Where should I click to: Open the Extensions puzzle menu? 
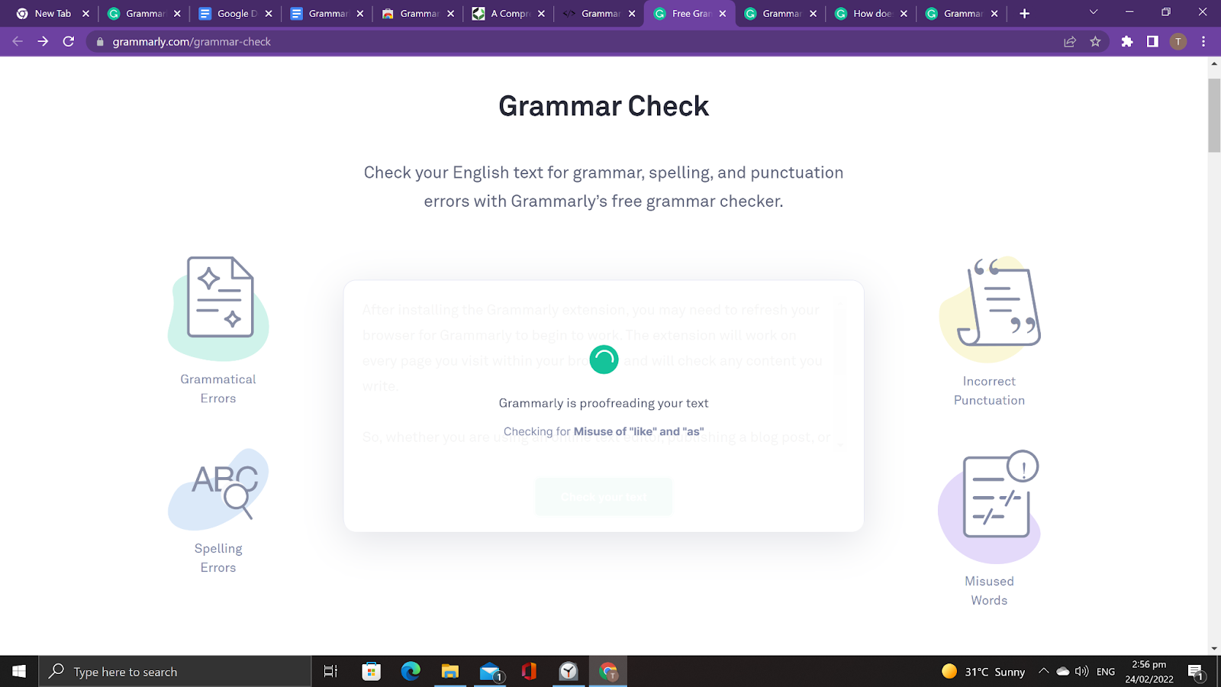pyautogui.click(x=1127, y=42)
